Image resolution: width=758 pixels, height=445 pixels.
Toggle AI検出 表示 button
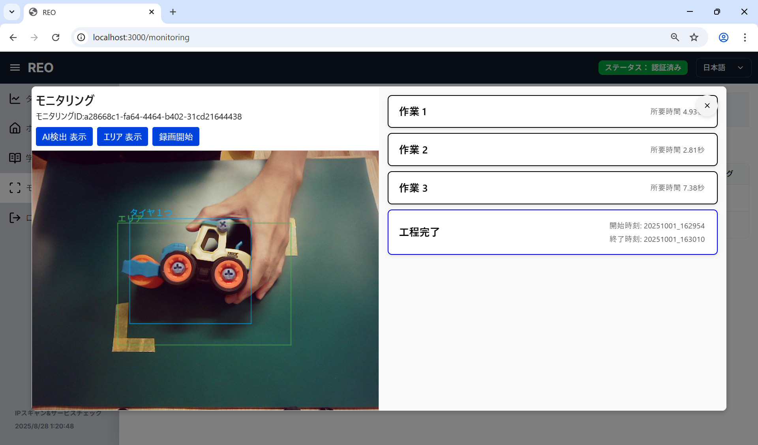64,136
